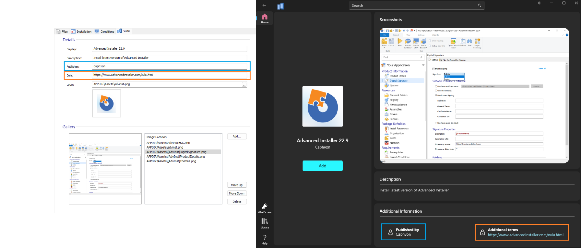Browse for a logo file with the ellipsis button

pyautogui.click(x=244, y=84)
